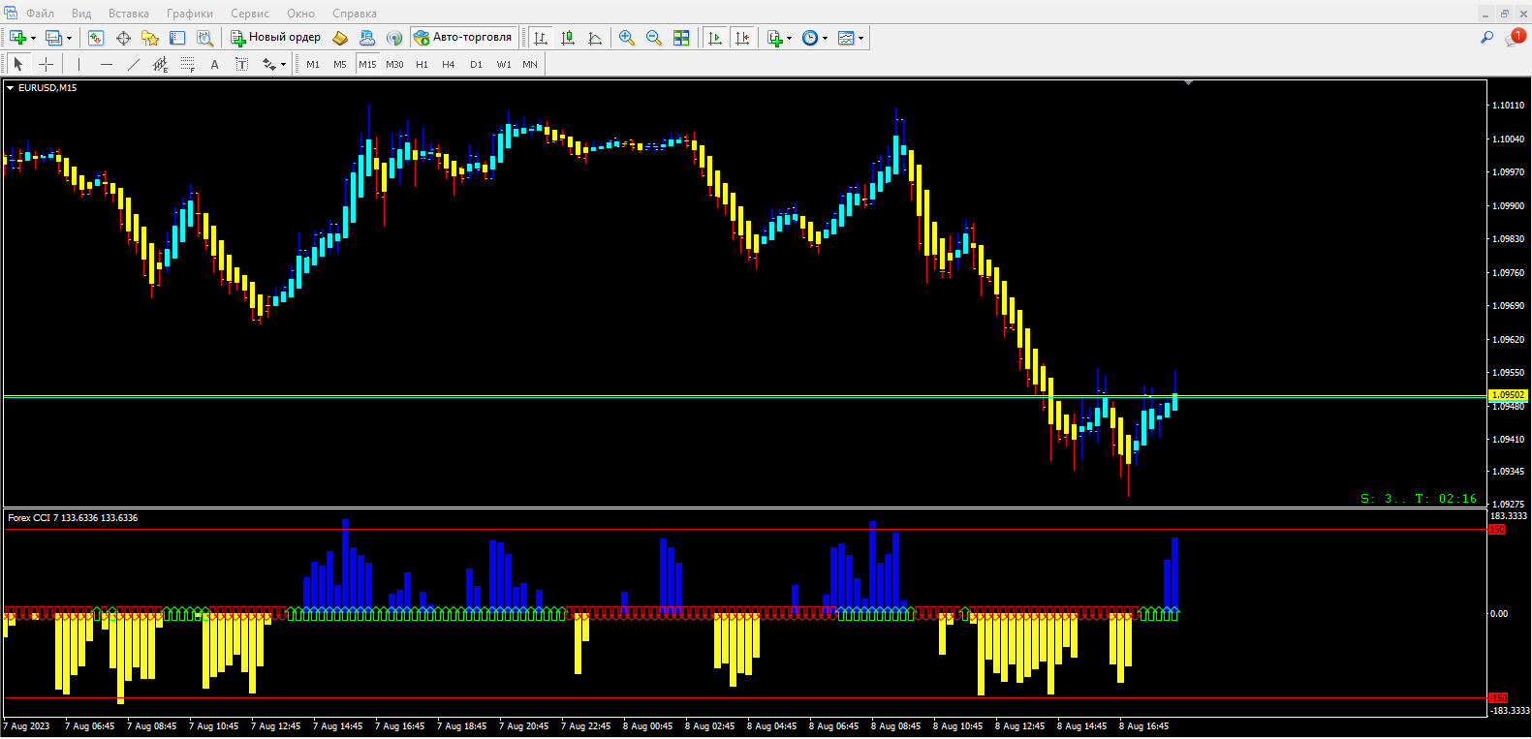Open the Market Watch window
Screen dimensions: 1532x739
pos(96,38)
